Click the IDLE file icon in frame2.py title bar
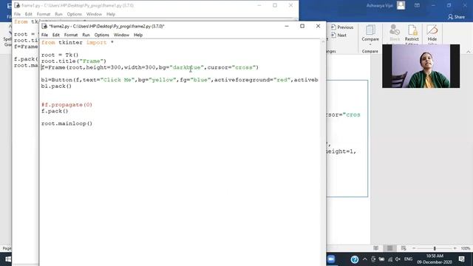Image resolution: width=473 pixels, height=266 pixels. pyautogui.click(x=44, y=27)
